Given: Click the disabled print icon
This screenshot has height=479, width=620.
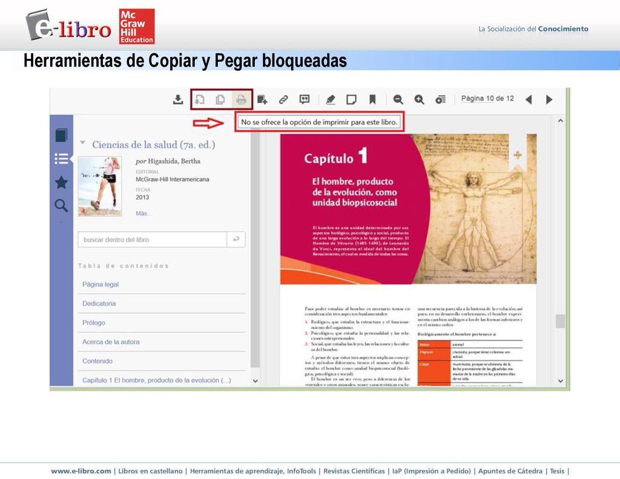Looking at the screenshot, I should point(241,99).
